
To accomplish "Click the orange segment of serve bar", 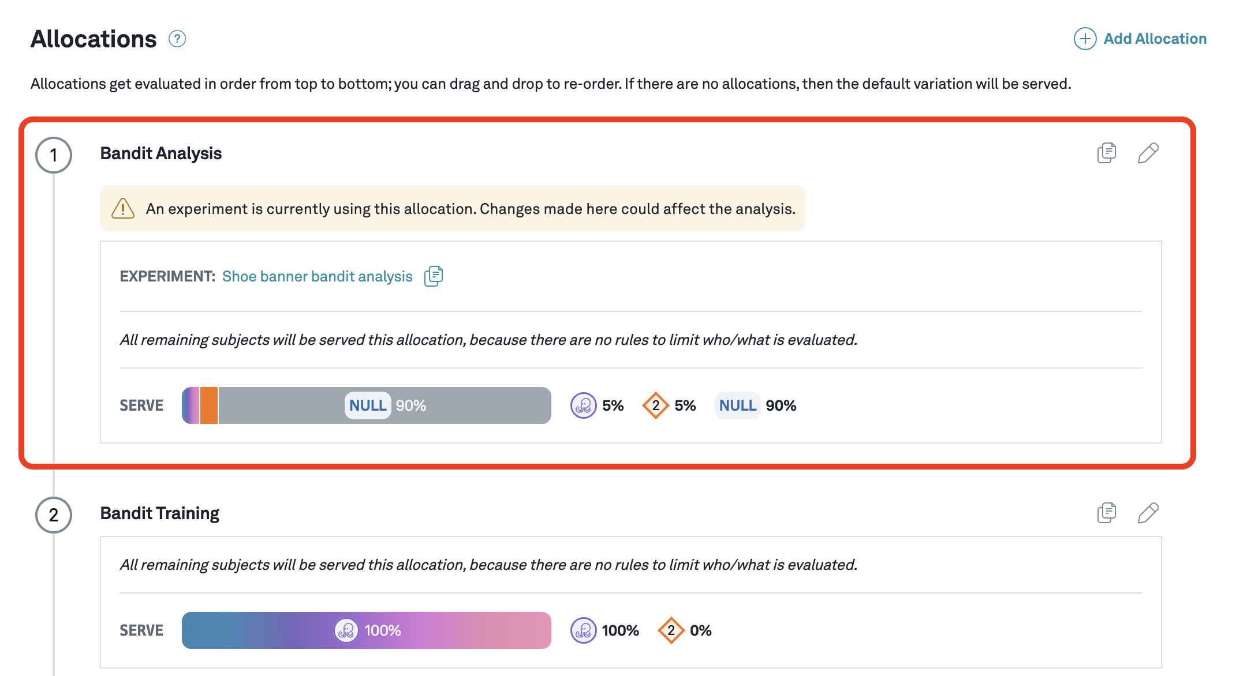I will 209,405.
